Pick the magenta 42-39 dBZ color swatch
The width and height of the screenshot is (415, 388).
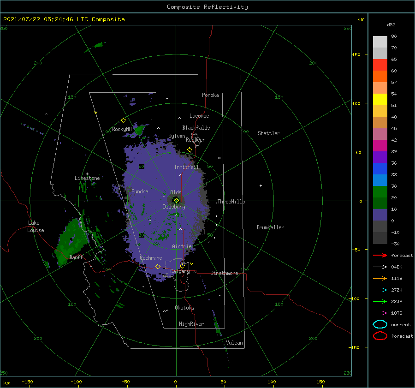tap(380, 145)
